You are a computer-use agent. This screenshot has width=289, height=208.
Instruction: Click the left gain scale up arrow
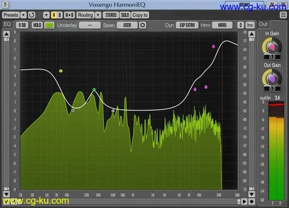[6, 34]
